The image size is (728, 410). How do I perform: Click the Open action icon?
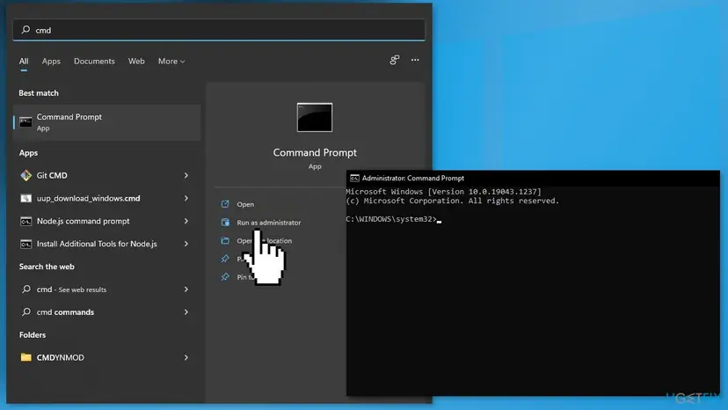[225, 203]
